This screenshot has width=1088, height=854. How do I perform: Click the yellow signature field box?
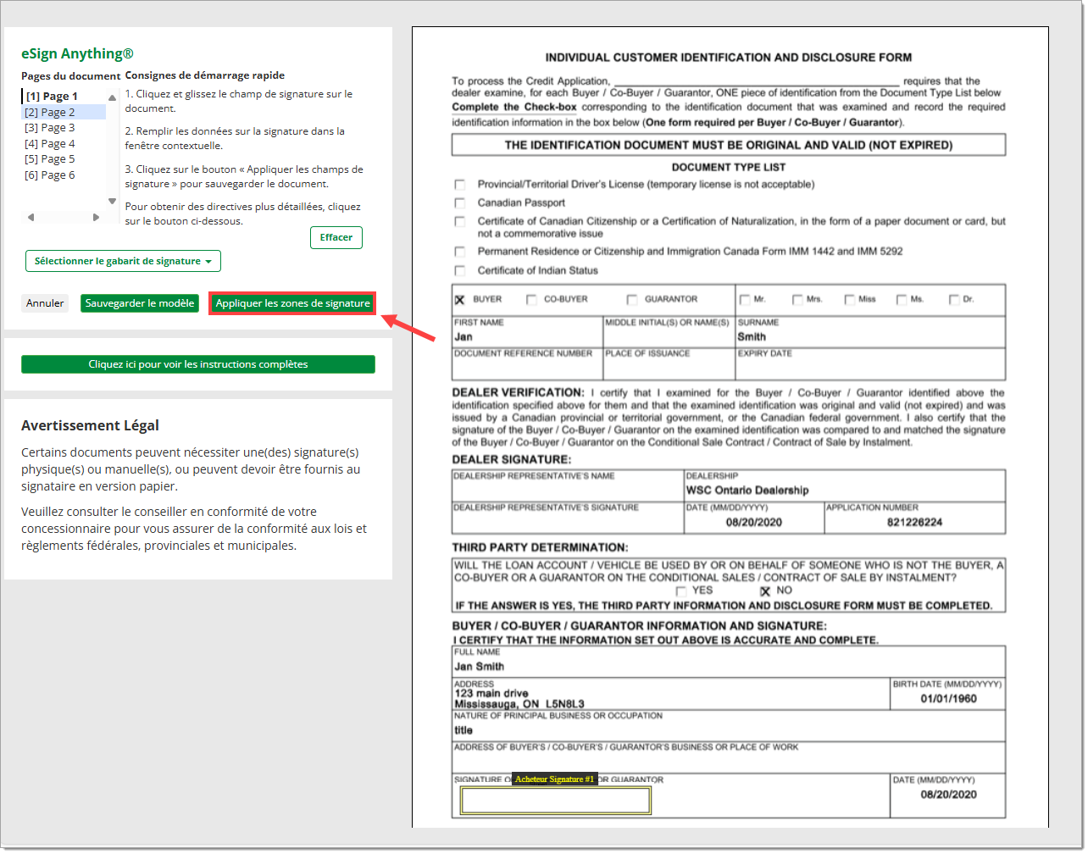556,801
